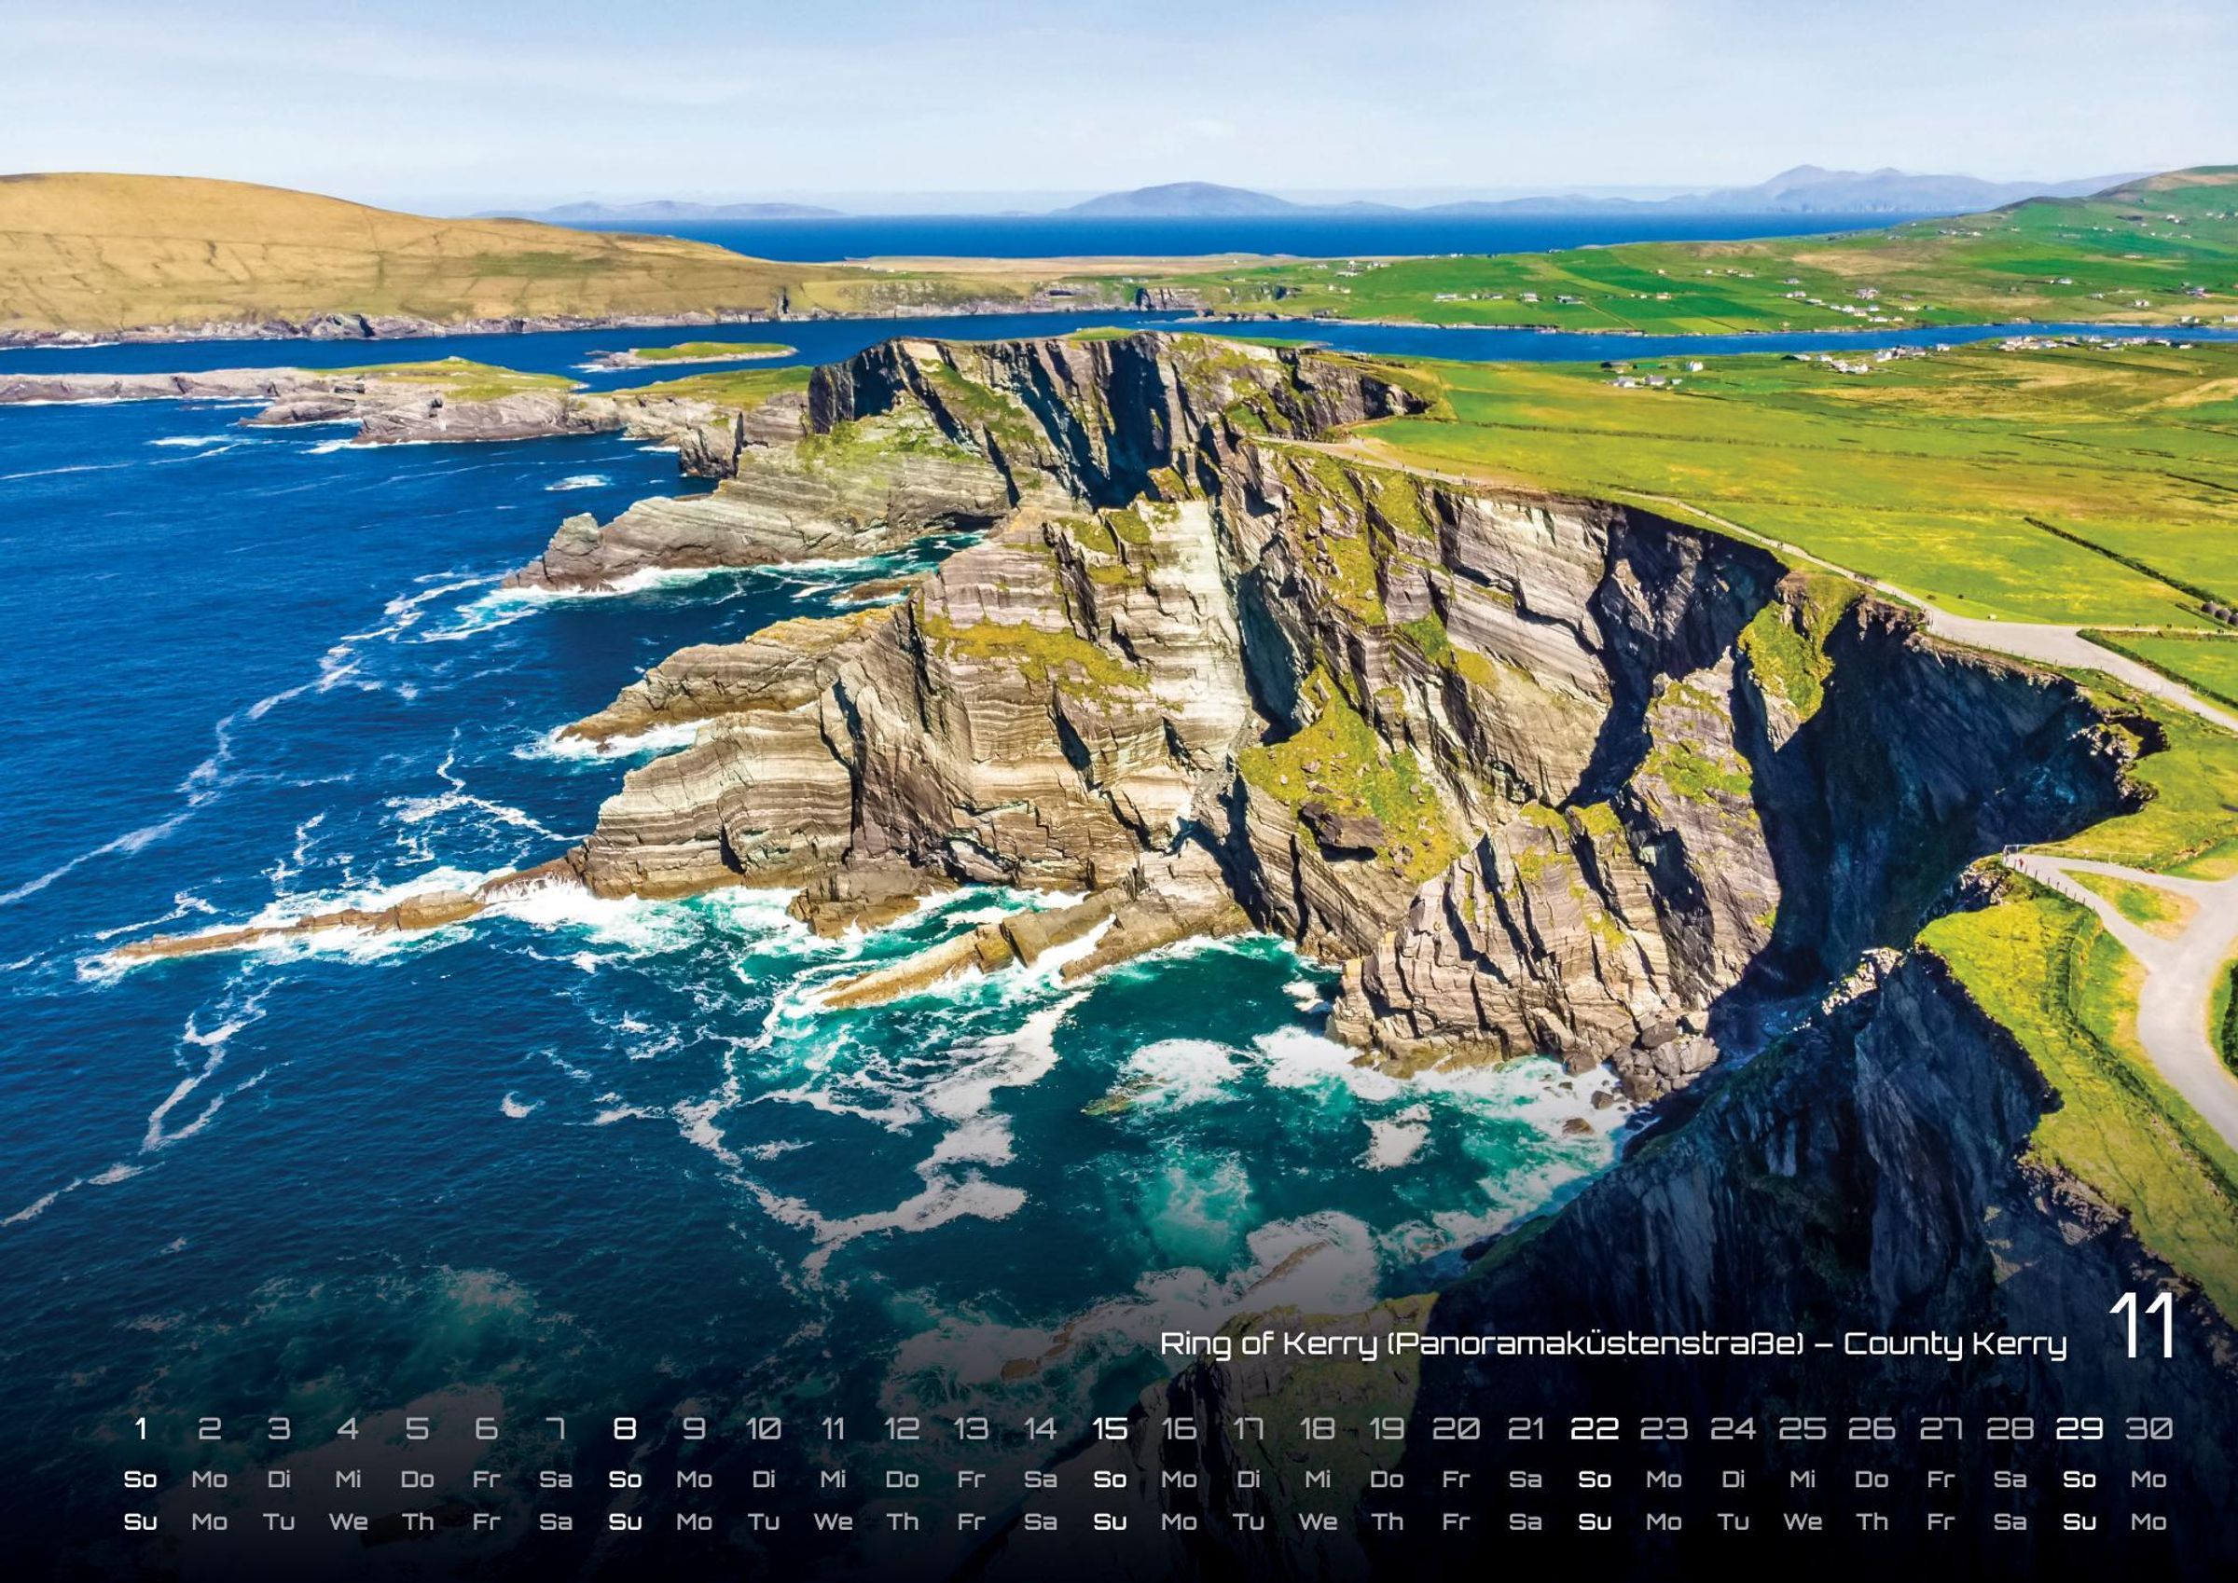2238x1583 pixels.
Task: Select date 12 in the calendar strip
Action: coord(902,1429)
